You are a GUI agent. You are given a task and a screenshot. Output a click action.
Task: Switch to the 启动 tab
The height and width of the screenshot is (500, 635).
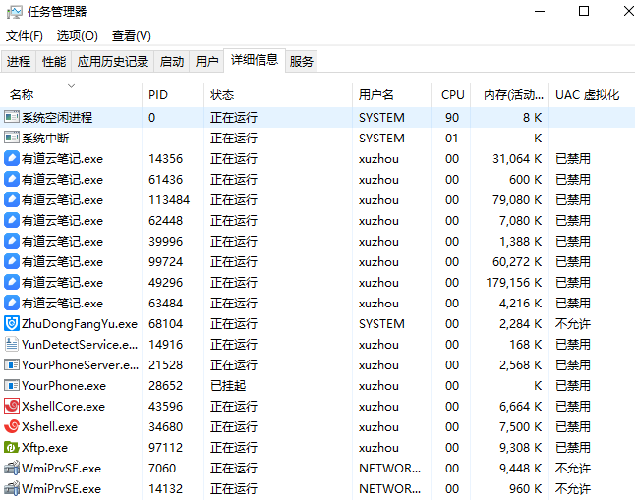point(172,62)
